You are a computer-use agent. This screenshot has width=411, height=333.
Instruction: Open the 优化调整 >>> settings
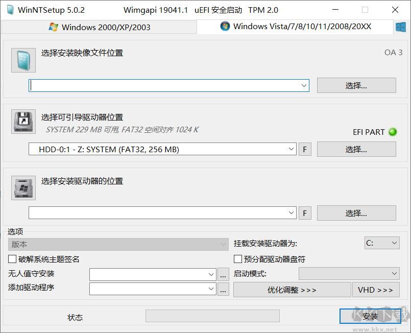[292, 290]
